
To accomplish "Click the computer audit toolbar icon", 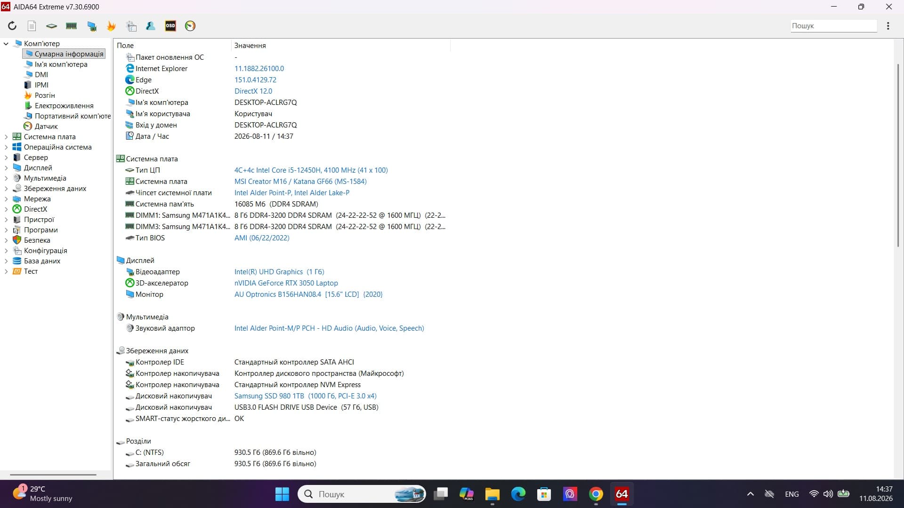I will pos(132,26).
